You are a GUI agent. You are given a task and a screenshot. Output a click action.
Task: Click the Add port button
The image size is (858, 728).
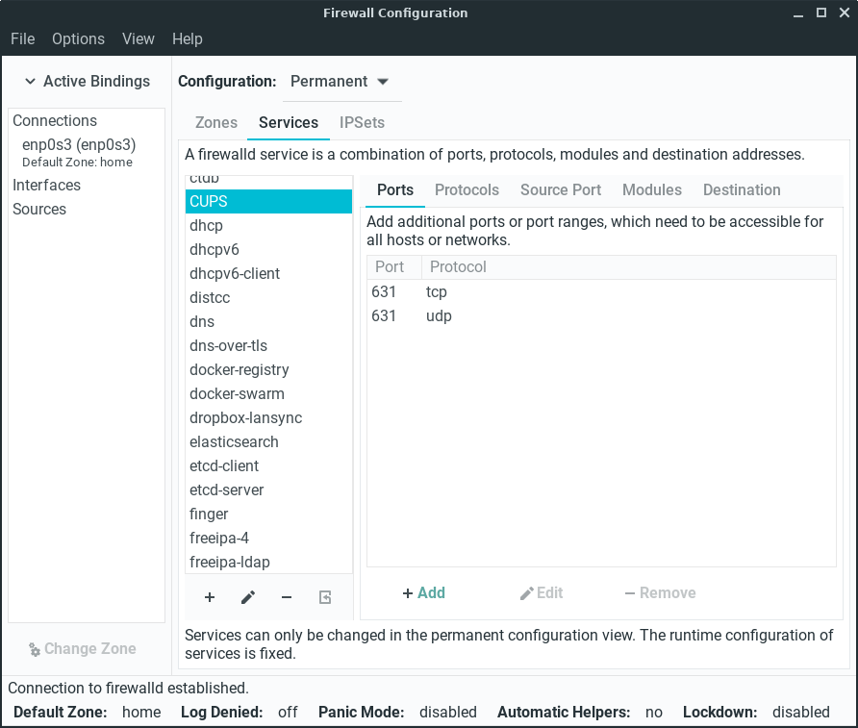tap(423, 592)
